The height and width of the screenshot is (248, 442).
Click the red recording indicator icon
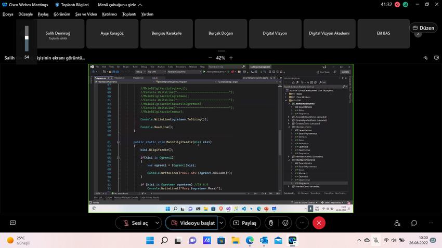[x=397, y=5]
